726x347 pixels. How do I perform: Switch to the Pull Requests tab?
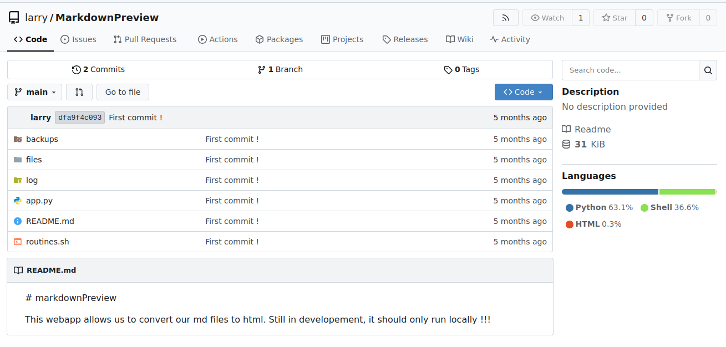click(145, 39)
